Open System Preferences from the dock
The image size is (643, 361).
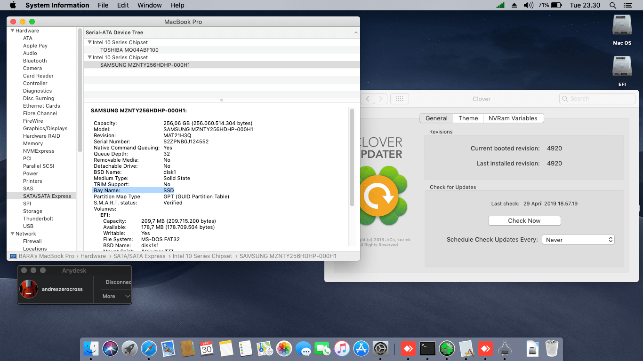(380, 348)
